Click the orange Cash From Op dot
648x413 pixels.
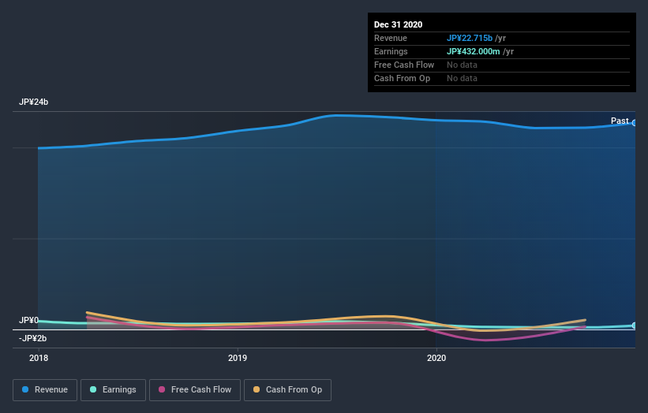pyautogui.click(x=257, y=389)
